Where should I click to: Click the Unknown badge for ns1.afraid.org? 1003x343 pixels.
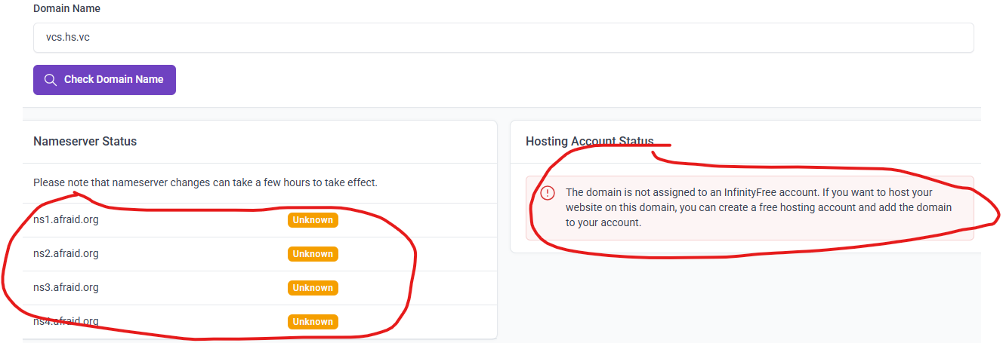[x=313, y=220]
